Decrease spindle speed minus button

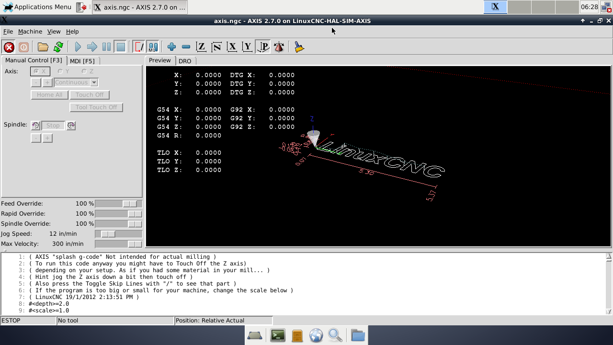pos(36,138)
